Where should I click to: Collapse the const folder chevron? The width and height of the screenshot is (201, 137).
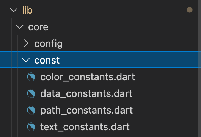pos(26,60)
